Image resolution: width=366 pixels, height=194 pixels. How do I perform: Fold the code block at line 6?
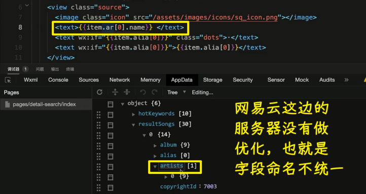[x=27, y=6]
